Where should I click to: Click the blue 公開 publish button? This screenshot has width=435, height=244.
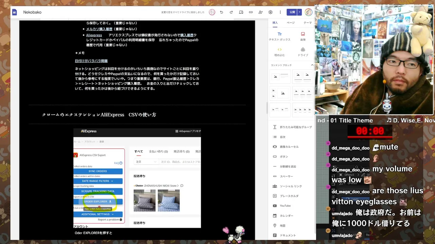[x=292, y=12]
